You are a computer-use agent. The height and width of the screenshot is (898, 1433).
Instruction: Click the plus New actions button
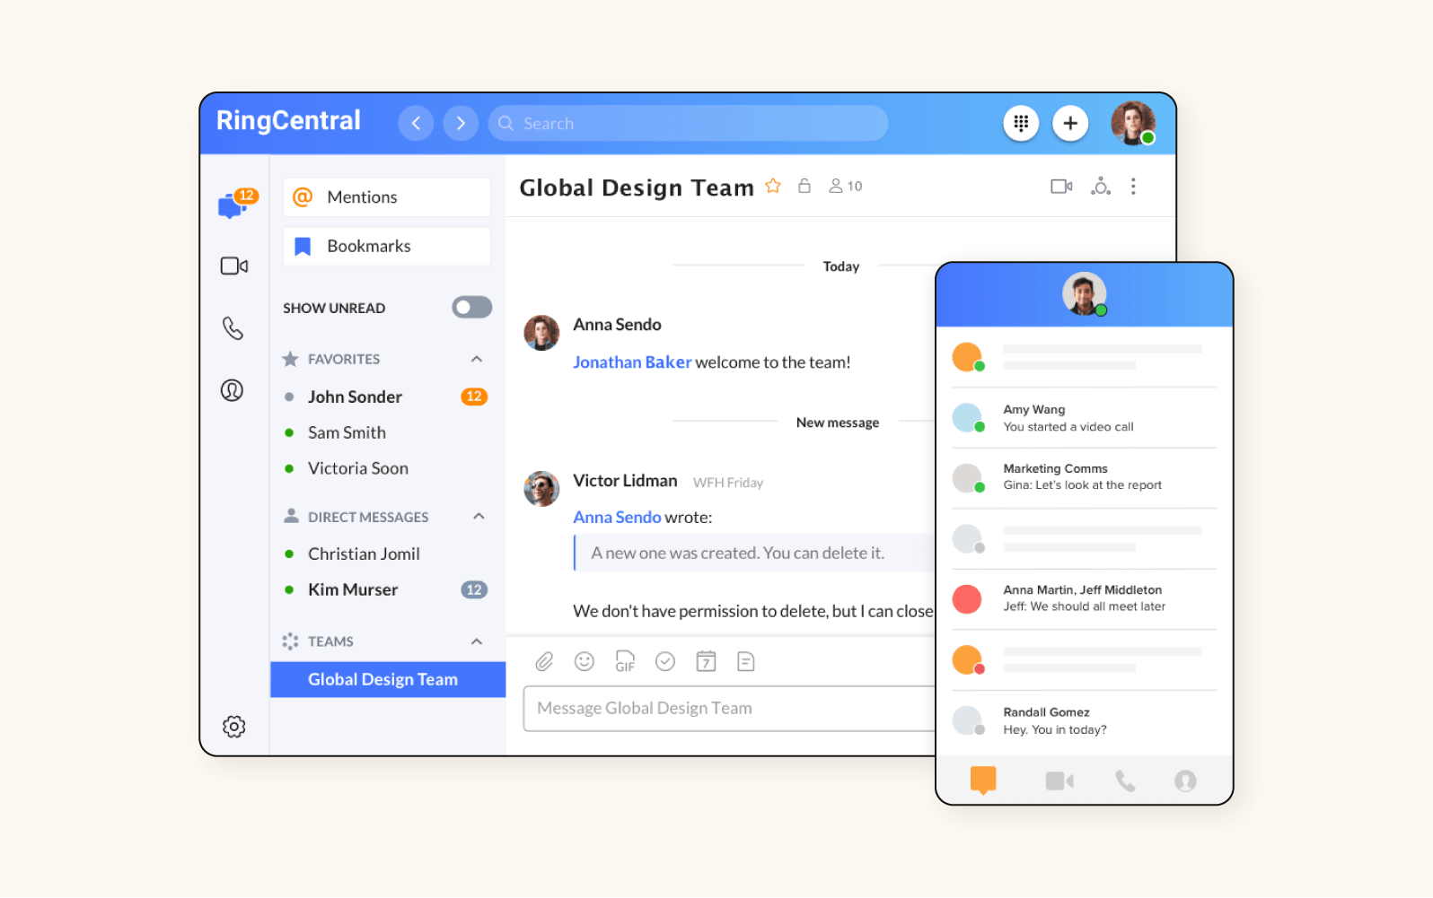[1070, 123]
